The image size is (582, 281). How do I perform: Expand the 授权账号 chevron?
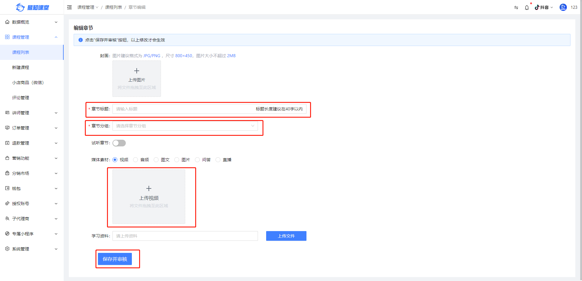56,204
